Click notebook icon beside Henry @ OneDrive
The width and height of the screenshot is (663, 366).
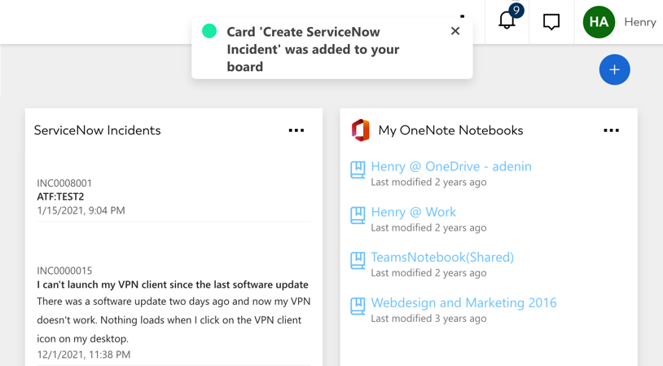[358, 169]
